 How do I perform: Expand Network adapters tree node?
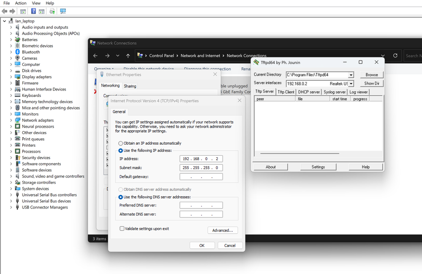(x=11, y=121)
